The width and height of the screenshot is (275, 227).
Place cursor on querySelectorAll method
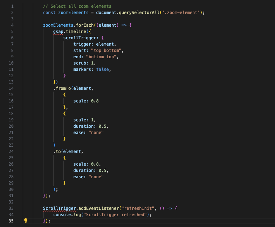138,13
